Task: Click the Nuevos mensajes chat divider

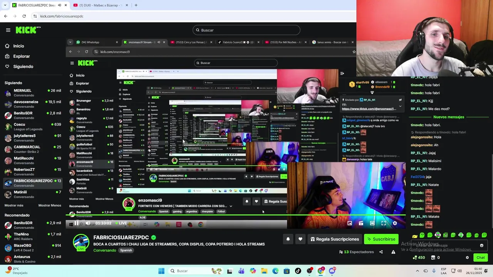Action: [x=449, y=117]
